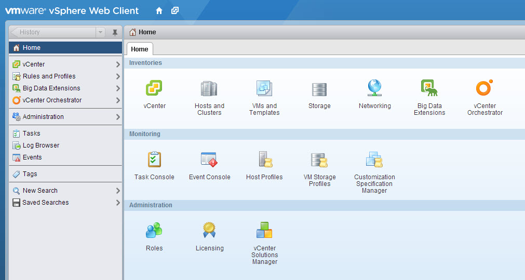This screenshot has height=280, width=525.
Task: Expand the New Search chevron
Action: pyautogui.click(x=118, y=191)
